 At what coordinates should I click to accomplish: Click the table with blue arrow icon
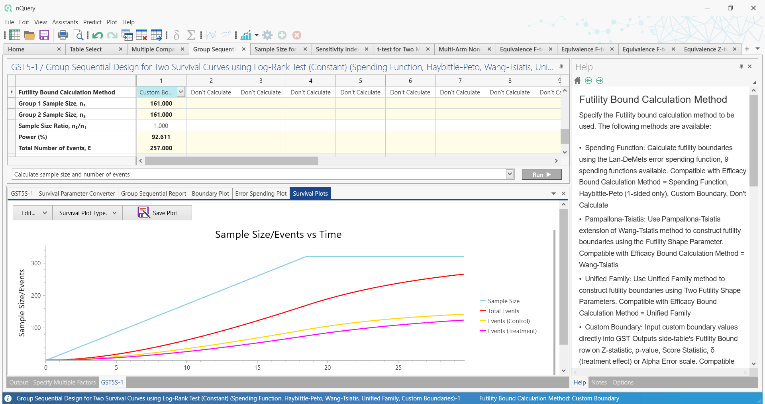point(157,35)
